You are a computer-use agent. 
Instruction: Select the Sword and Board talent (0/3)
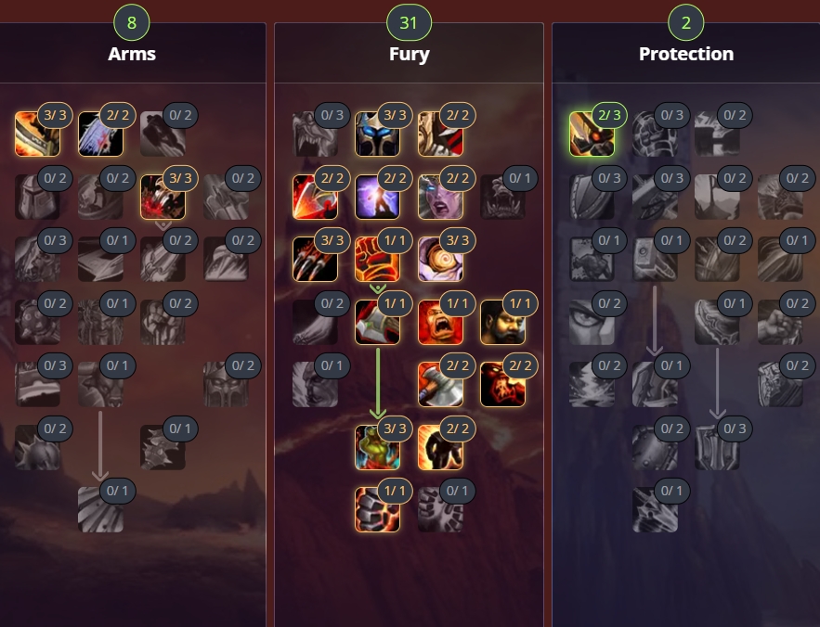[717, 447]
